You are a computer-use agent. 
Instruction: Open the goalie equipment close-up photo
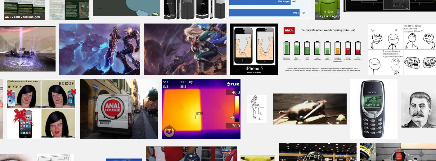[x=398, y=152]
